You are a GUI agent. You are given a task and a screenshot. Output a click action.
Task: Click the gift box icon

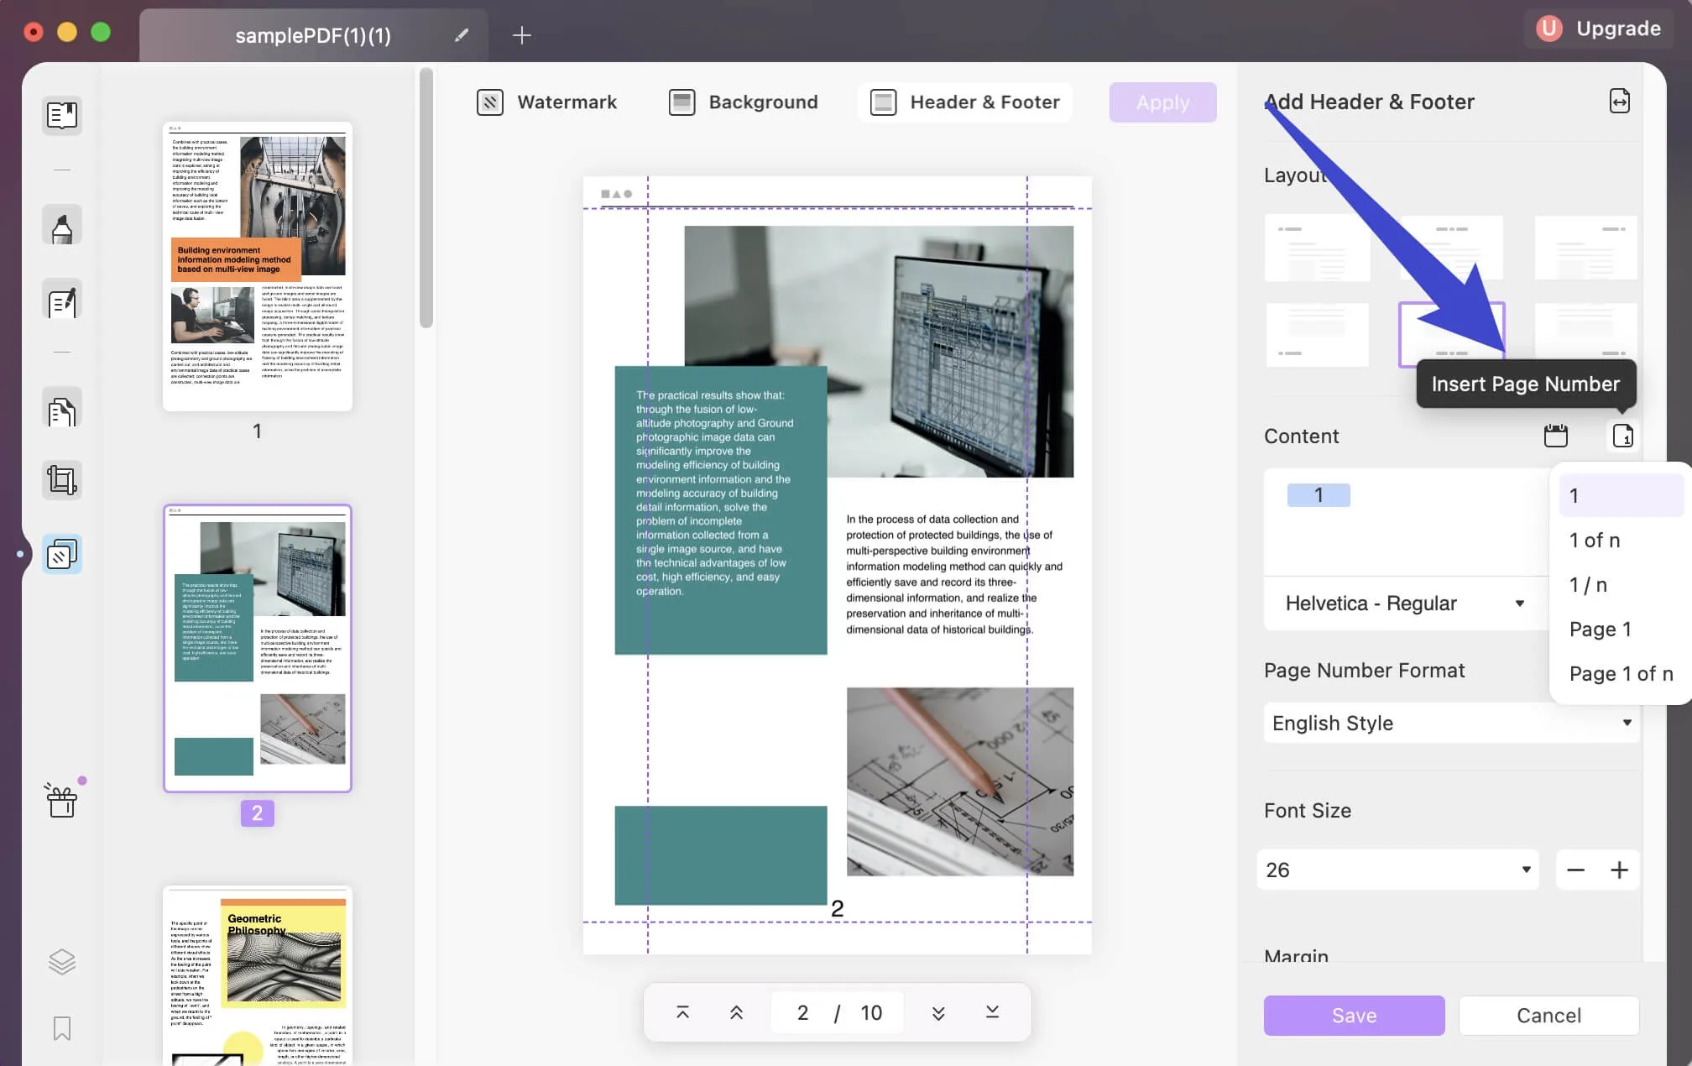(x=62, y=801)
